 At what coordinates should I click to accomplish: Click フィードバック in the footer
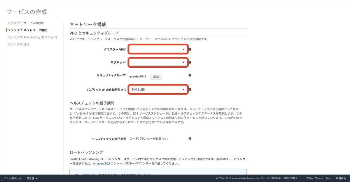tap(13, 178)
